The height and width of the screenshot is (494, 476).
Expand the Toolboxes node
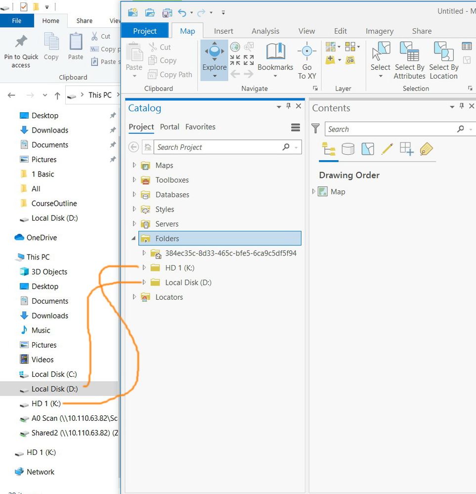click(x=134, y=180)
